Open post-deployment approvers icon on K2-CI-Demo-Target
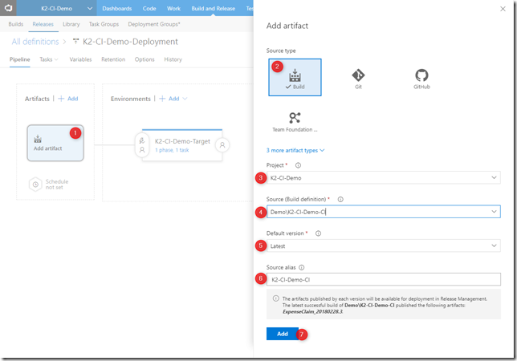 point(222,145)
